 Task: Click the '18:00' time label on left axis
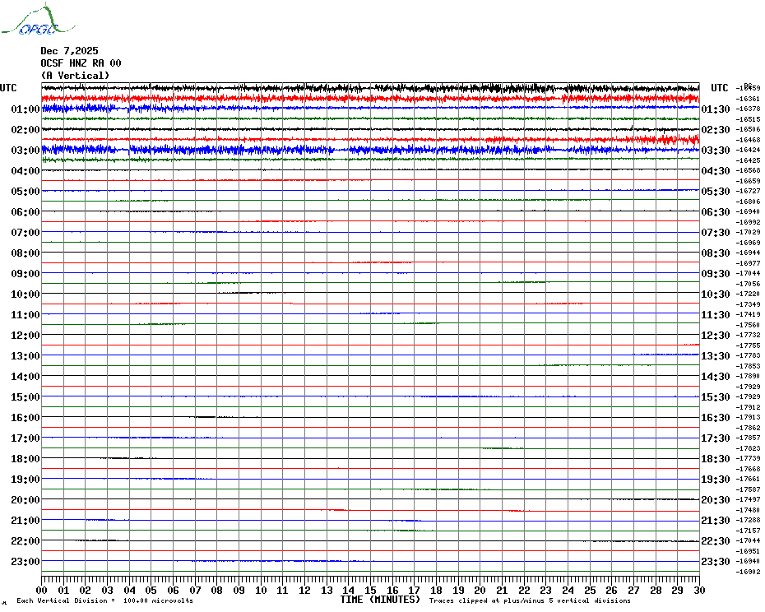pyautogui.click(x=25, y=459)
